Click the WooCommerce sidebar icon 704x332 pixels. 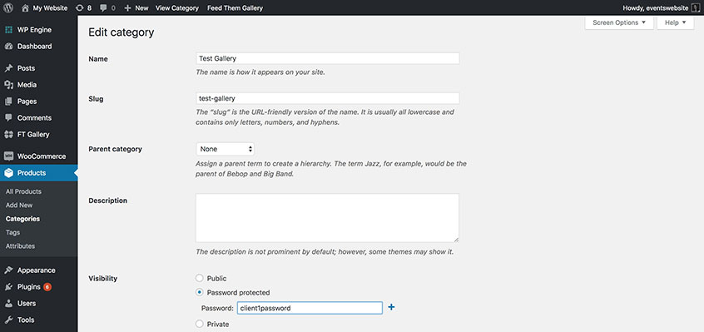coord(8,156)
